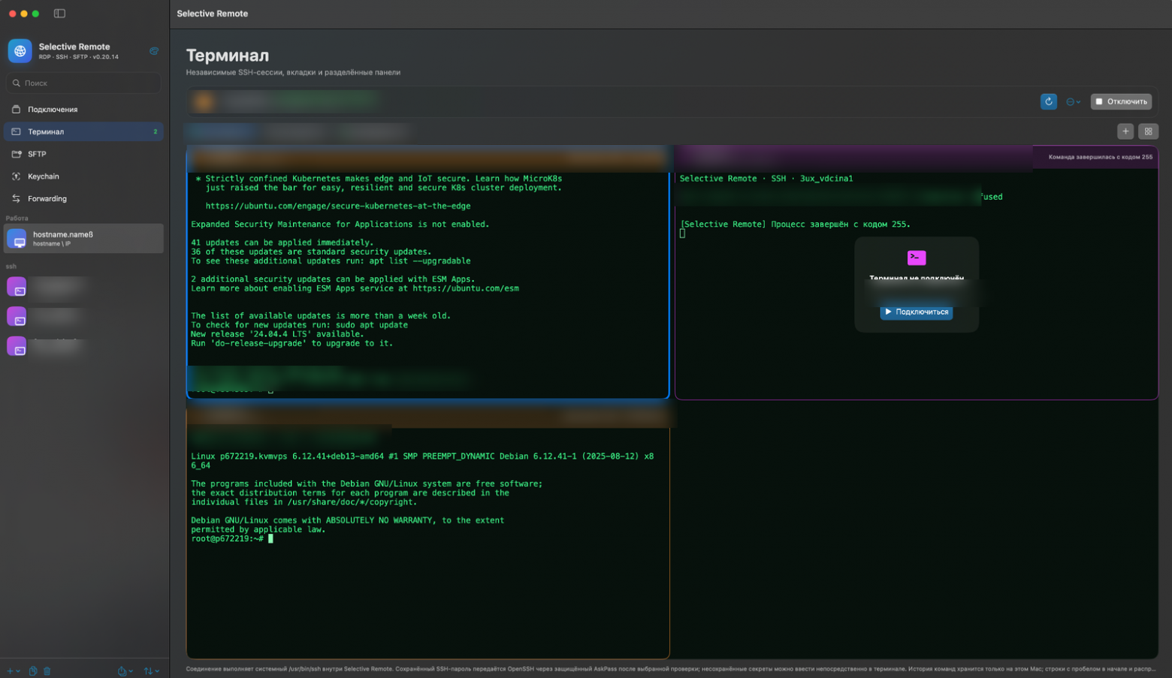Click the 'Процесс завершён с кодом 255' line

pos(795,224)
